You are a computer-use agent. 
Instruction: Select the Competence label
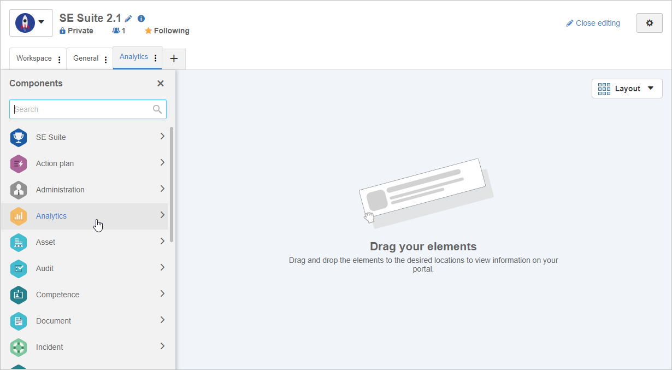coord(57,295)
